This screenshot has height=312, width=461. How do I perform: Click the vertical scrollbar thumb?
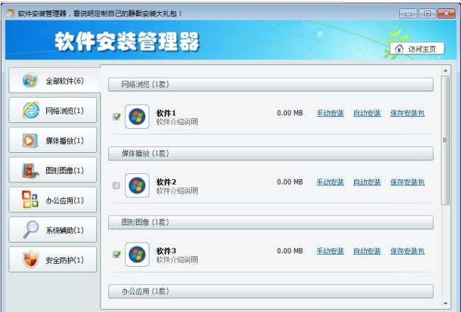(x=445, y=140)
